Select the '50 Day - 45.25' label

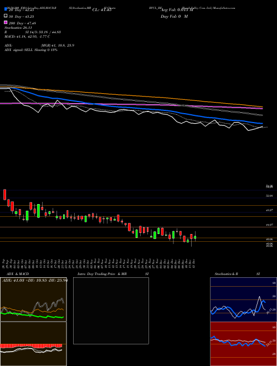click(21, 17)
